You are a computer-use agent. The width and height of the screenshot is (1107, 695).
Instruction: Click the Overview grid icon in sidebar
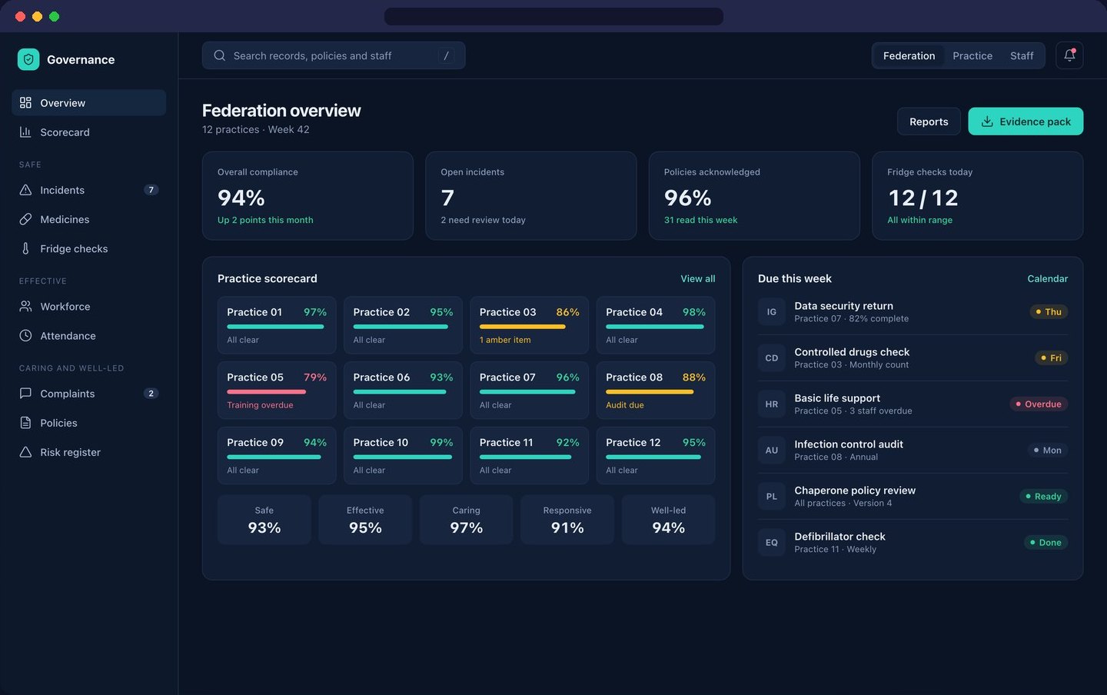click(x=25, y=102)
